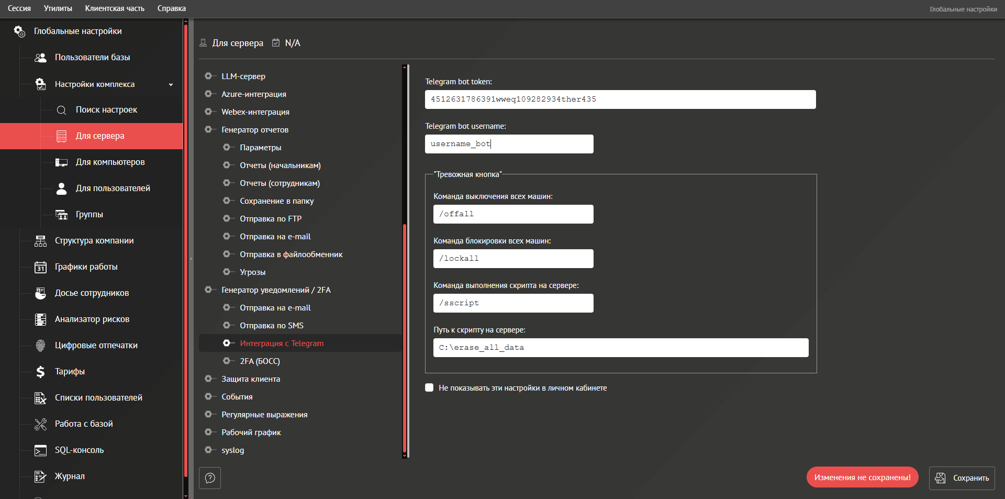Viewport: 1005px width, 499px height.
Task: Click the SQL console icon
Action: (x=40, y=450)
